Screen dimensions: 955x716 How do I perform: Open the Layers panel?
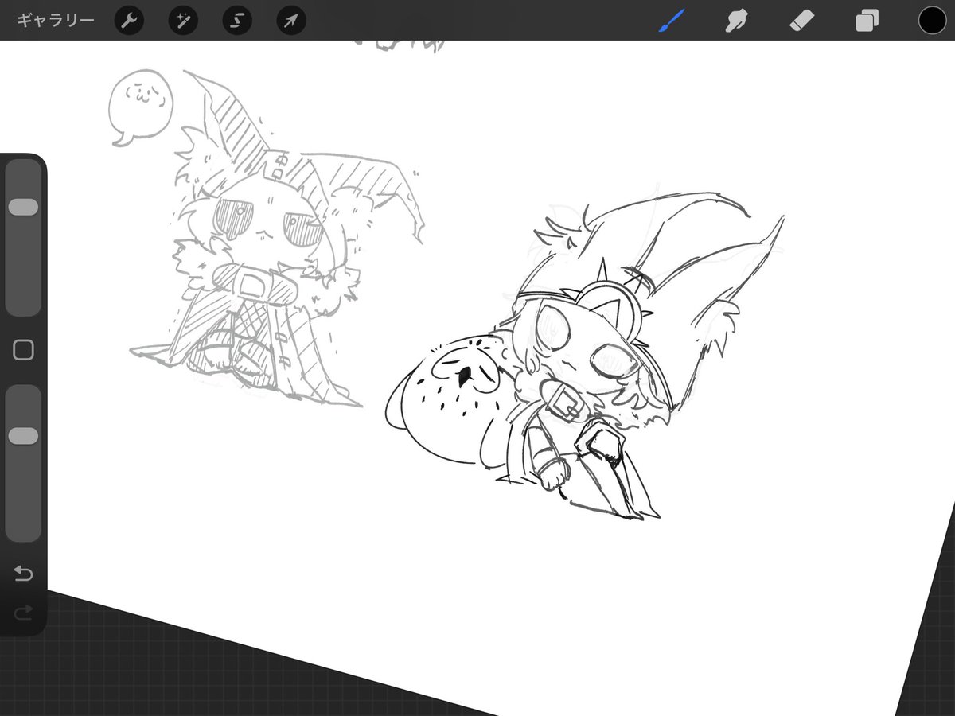point(867,20)
